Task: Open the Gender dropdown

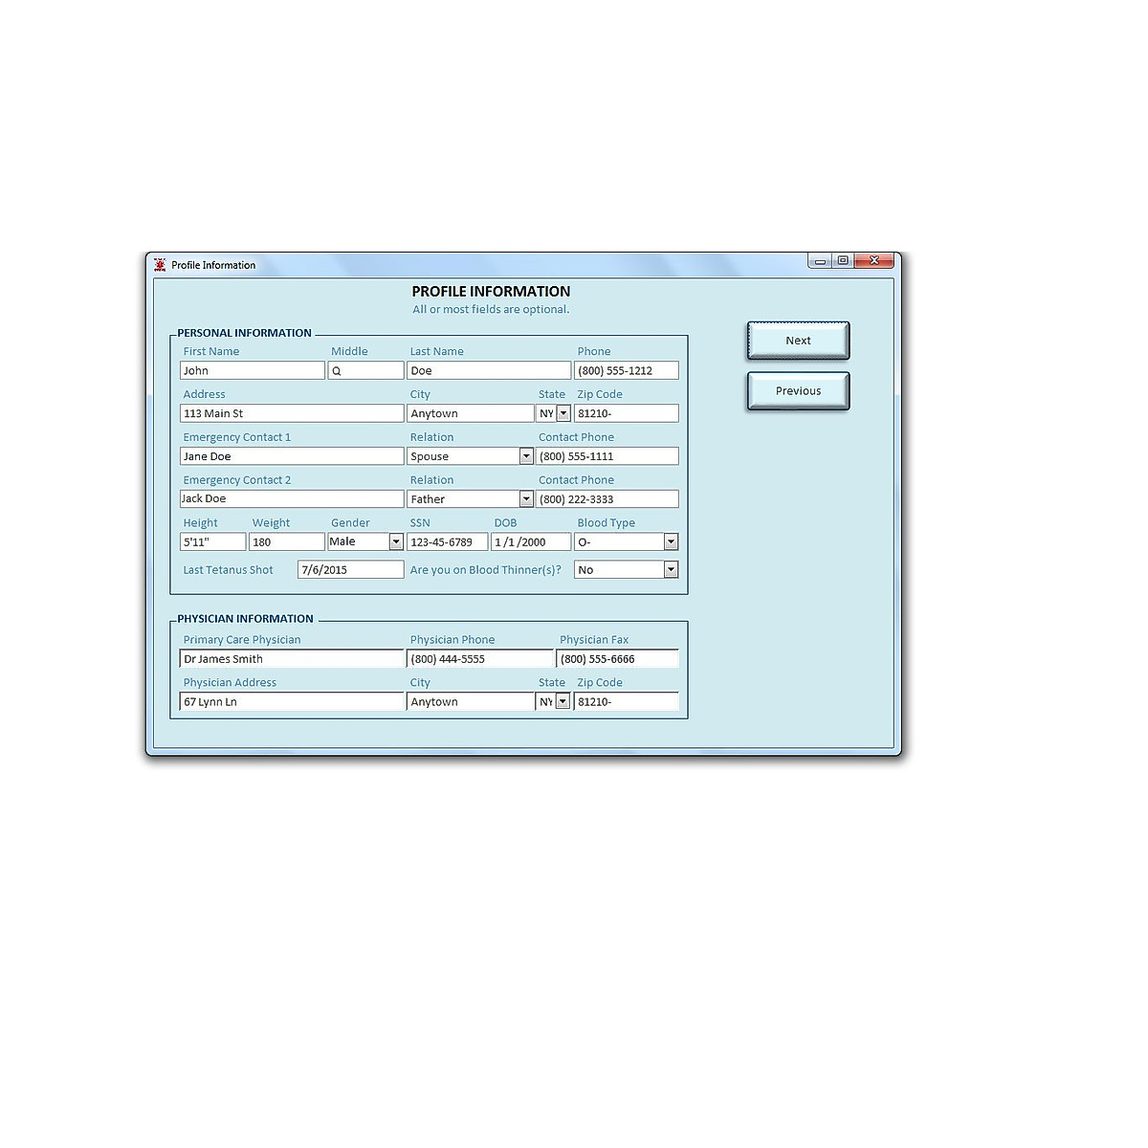Action: [x=396, y=542]
